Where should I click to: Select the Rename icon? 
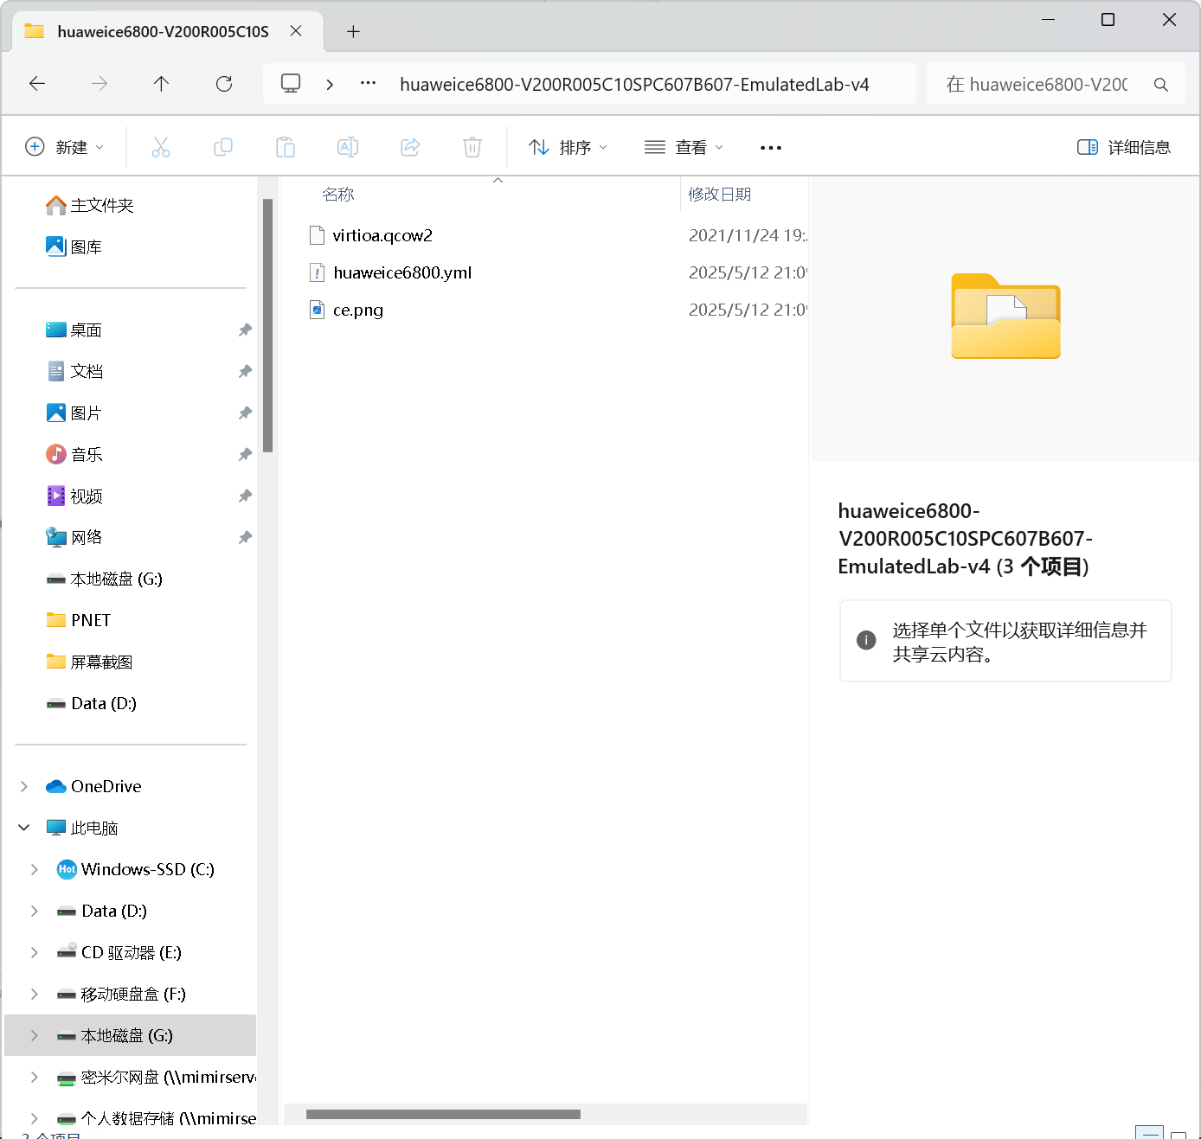[348, 146]
